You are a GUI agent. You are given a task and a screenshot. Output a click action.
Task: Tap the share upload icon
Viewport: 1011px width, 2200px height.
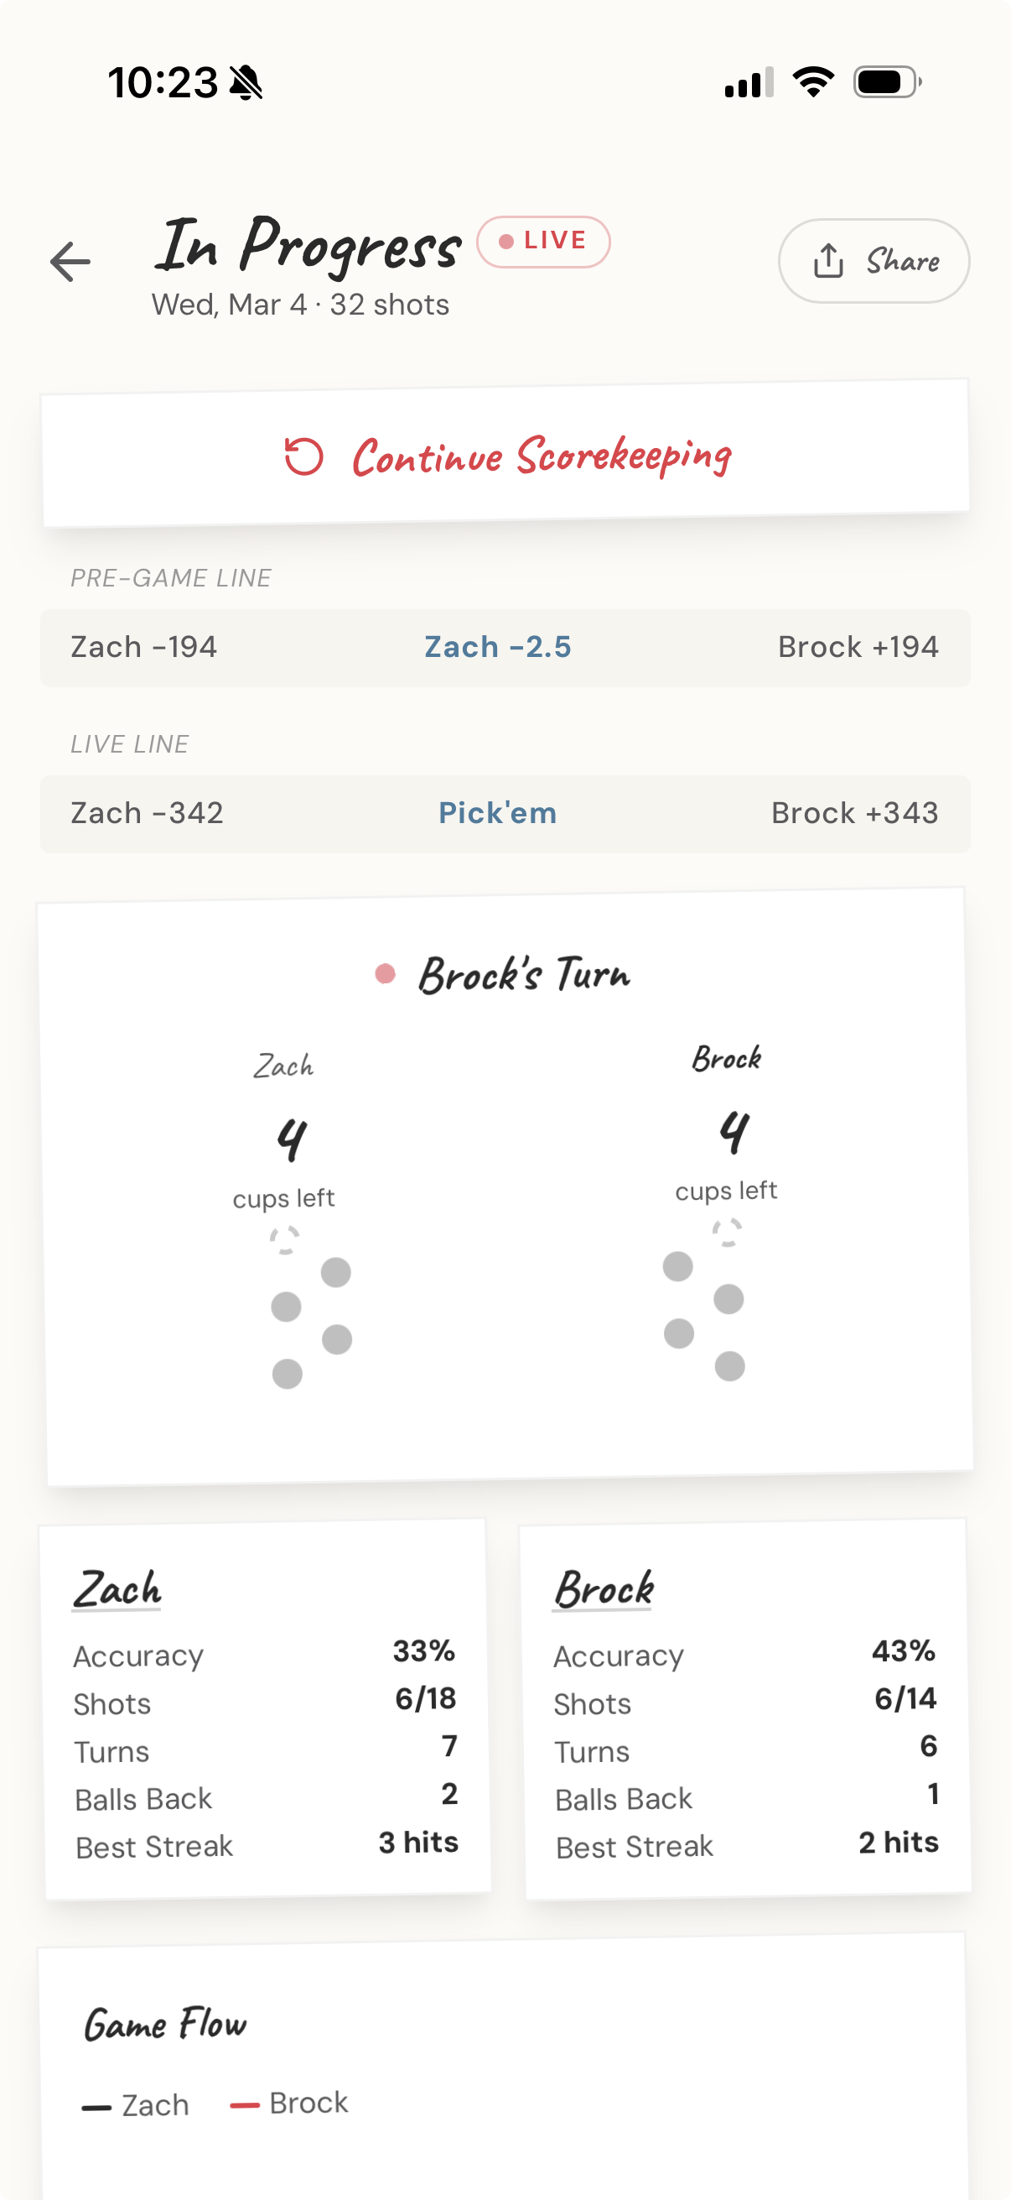coord(827,261)
